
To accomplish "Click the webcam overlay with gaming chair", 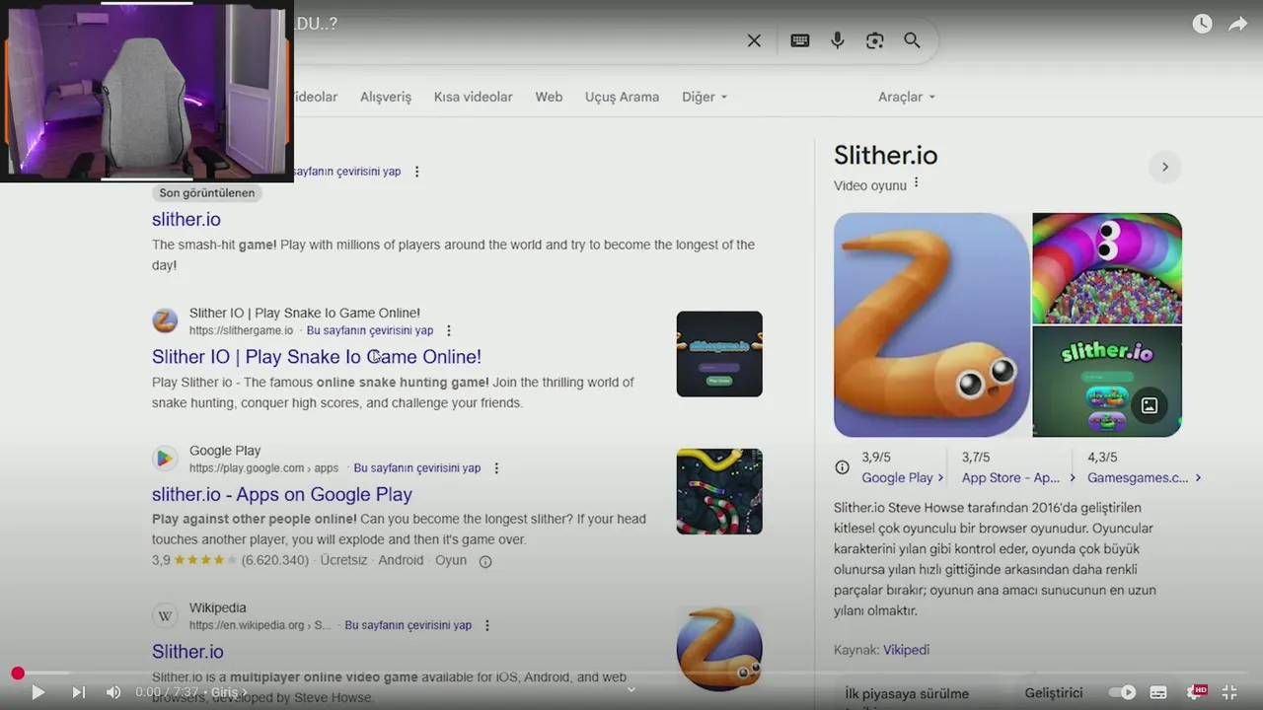I will [147, 91].
